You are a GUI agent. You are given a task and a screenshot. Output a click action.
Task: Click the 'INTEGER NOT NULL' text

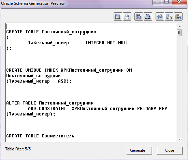[107, 43]
